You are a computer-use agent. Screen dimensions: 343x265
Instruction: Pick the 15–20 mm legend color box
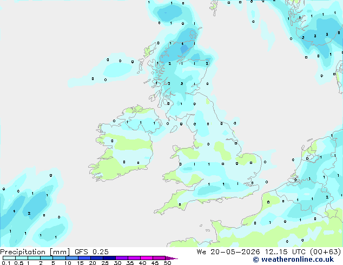[84, 258]
